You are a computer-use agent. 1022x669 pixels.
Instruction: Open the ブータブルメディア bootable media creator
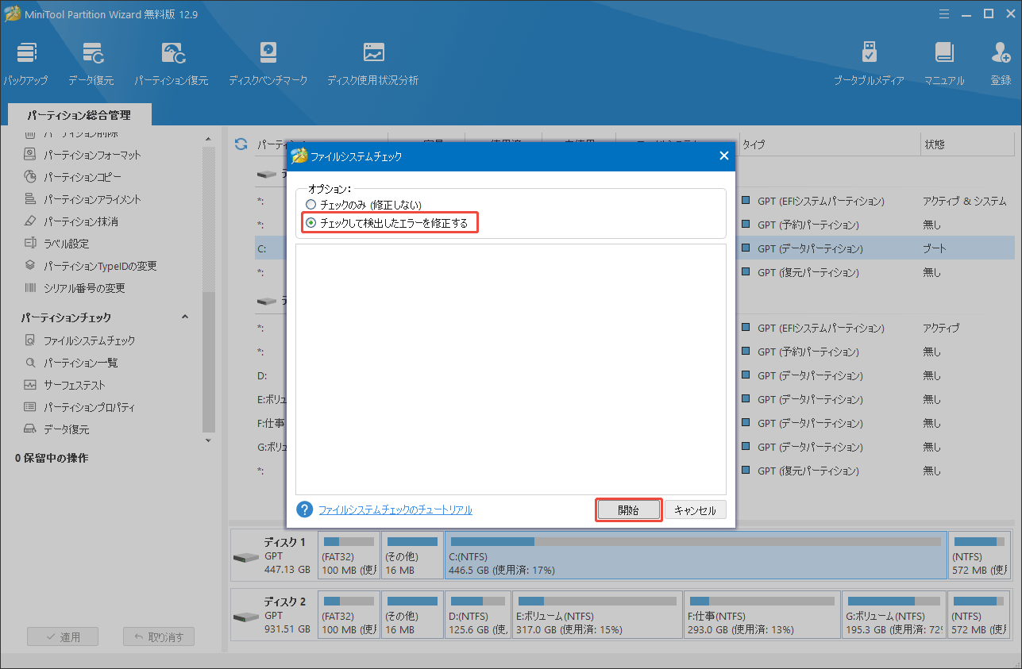pyautogui.click(x=869, y=62)
